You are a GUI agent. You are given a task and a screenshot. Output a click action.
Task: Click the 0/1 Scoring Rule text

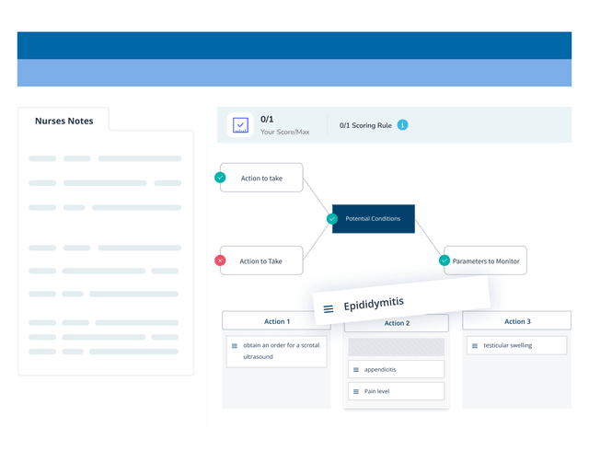click(364, 125)
